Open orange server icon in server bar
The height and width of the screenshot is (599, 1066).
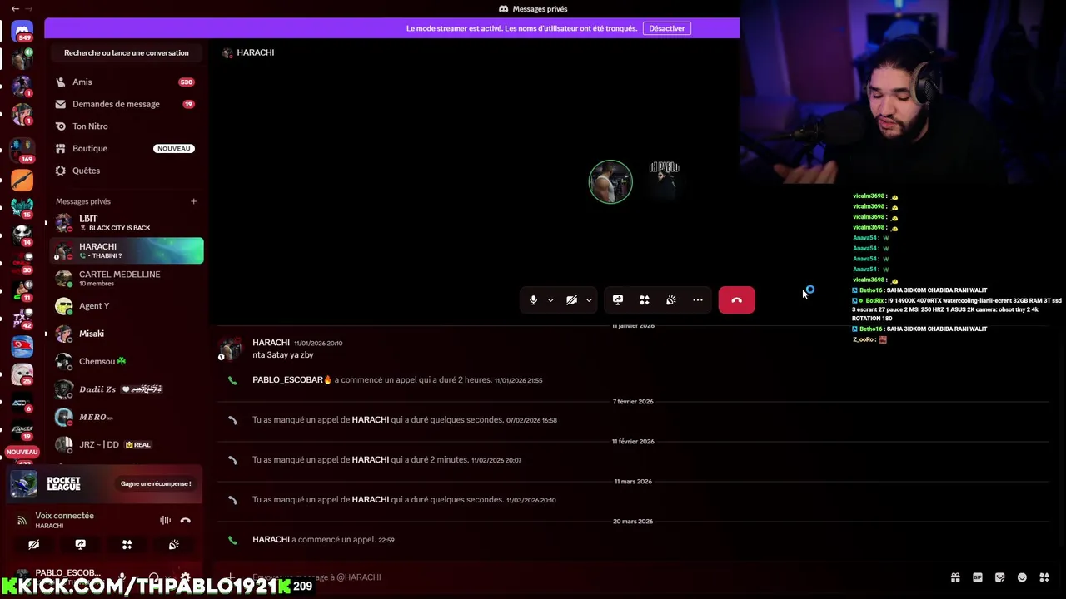point(22,179)
